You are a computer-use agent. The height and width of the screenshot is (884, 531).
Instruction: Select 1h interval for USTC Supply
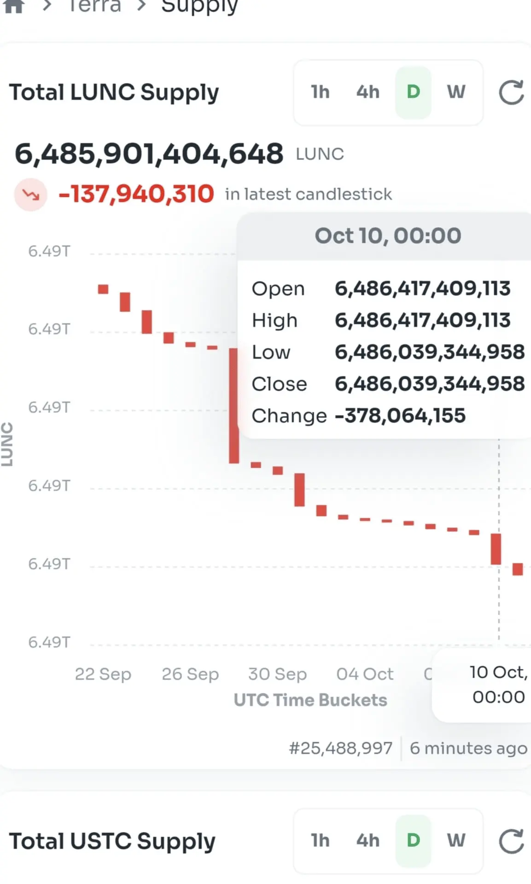tap(320, 841)
